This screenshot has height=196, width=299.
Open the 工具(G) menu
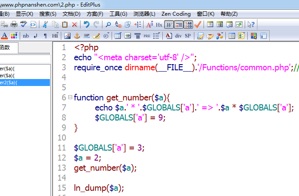click(118, 14)
